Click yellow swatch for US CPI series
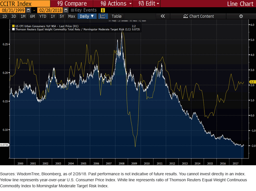Screen dimensions: 256x191 (13, 26)
